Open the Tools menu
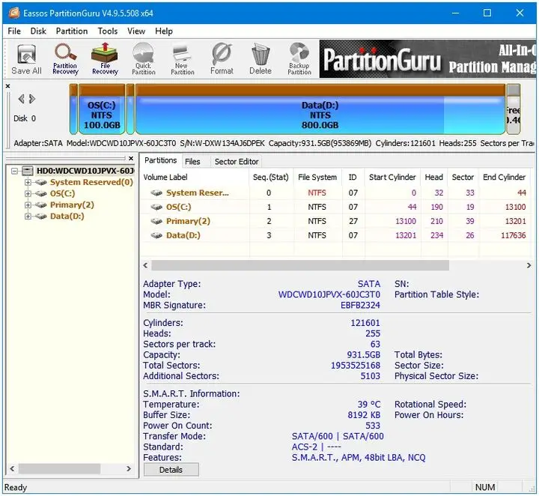 pos(108,31)
